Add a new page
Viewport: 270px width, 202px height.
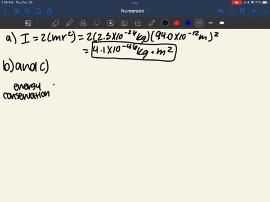tap(242, 11)
